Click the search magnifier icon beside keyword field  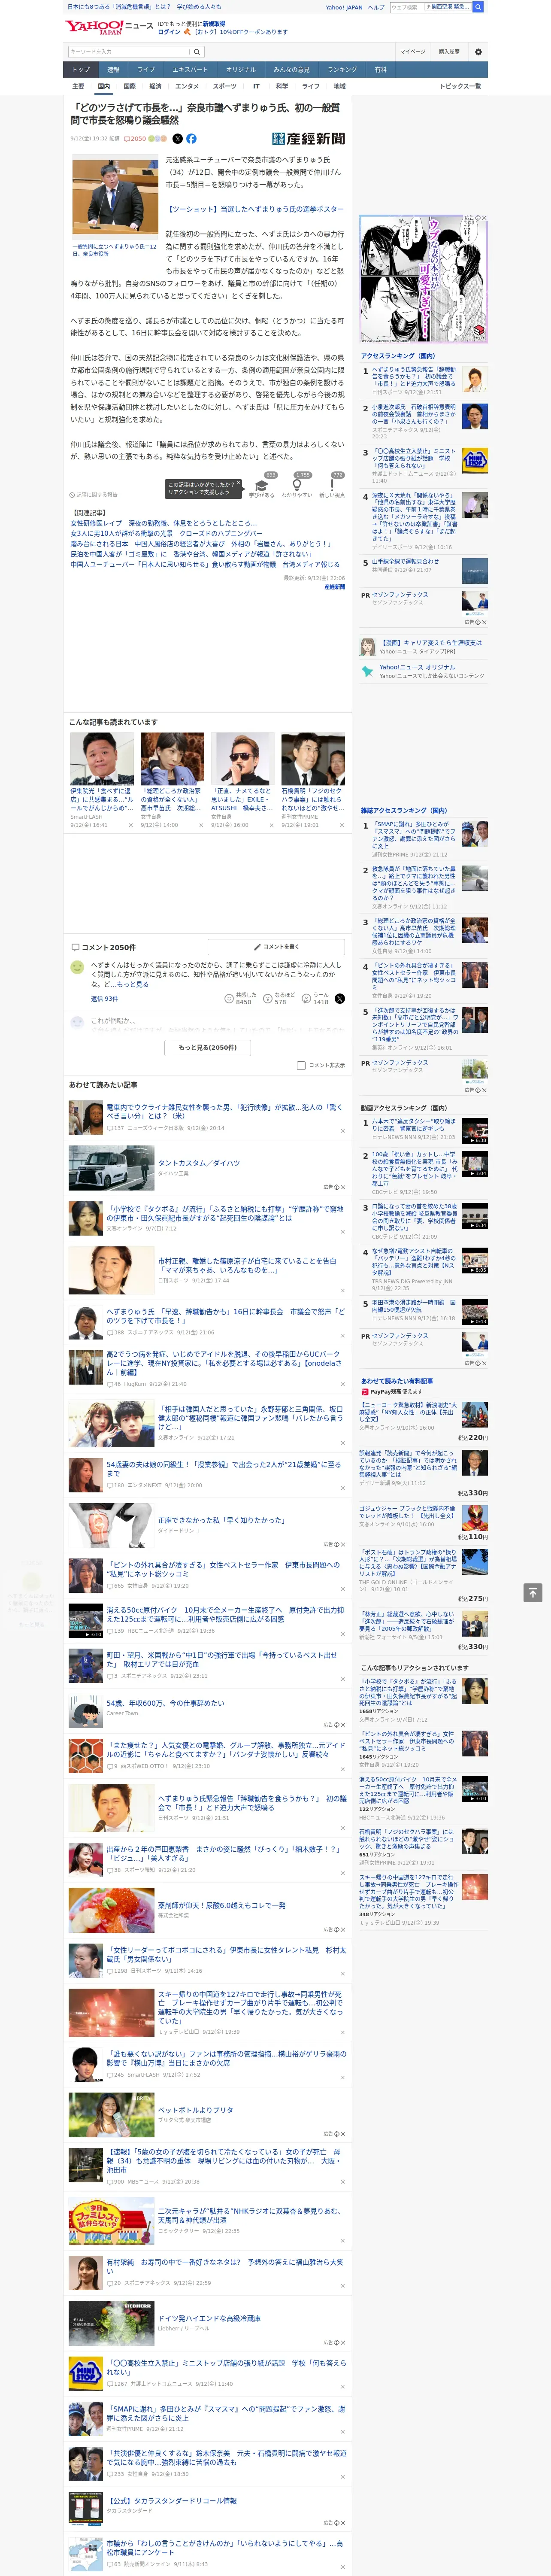pos(198,52)
